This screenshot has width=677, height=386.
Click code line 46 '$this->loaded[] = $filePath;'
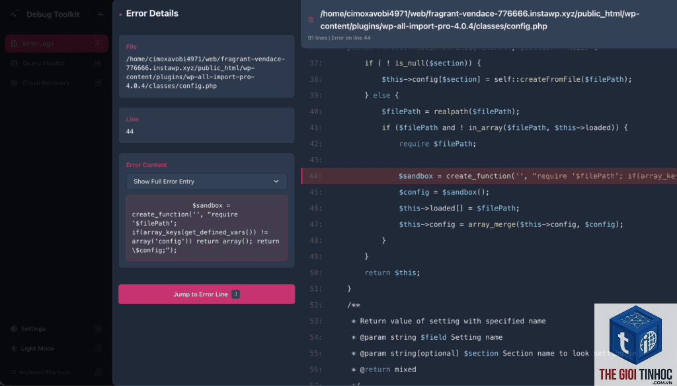tap(459, 208)
